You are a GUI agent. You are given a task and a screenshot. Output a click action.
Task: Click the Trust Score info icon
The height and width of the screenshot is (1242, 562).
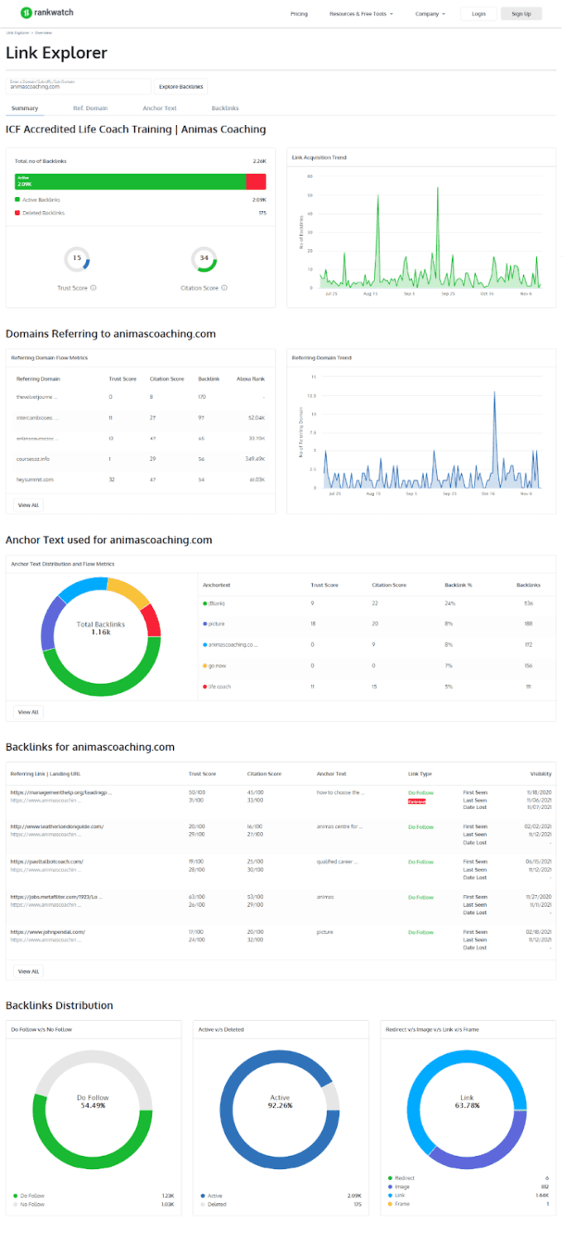pyautogui.click(x=94, y=288)
